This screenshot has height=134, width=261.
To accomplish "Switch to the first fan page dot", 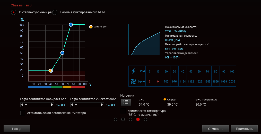I will click(x=116, y=119).
